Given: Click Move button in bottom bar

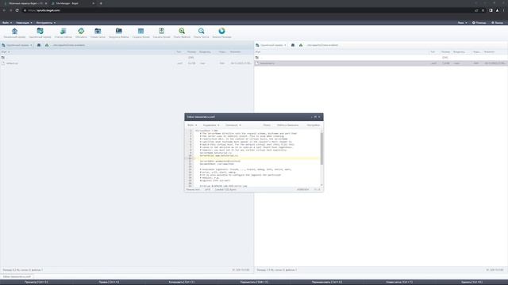Looking at the screenshot, I should pyautogui.click(x=254, y=282).
